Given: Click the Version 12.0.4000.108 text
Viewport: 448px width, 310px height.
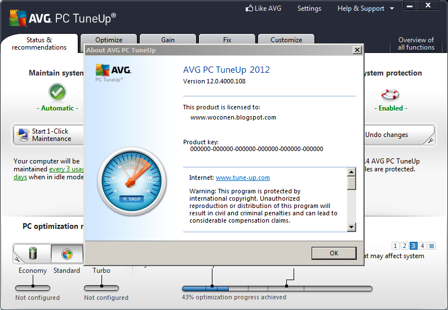Looking at the screenshot, I should tap(214, 81).
